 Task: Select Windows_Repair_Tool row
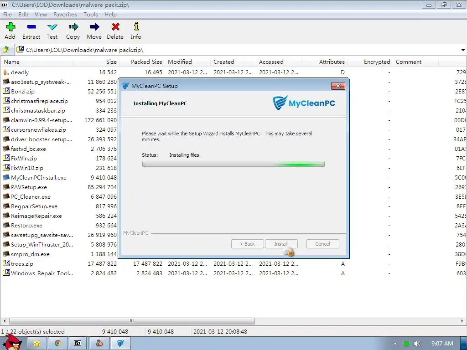pos(233,273)
